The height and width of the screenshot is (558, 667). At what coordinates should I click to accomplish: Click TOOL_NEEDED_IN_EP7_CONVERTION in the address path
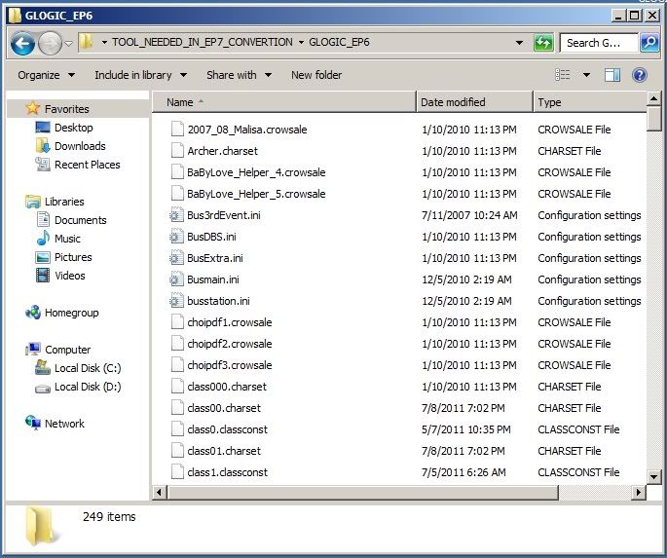click(203, 43)
